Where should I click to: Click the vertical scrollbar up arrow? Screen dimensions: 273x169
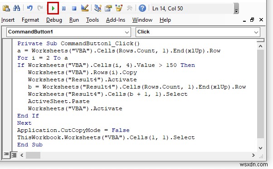260,46
